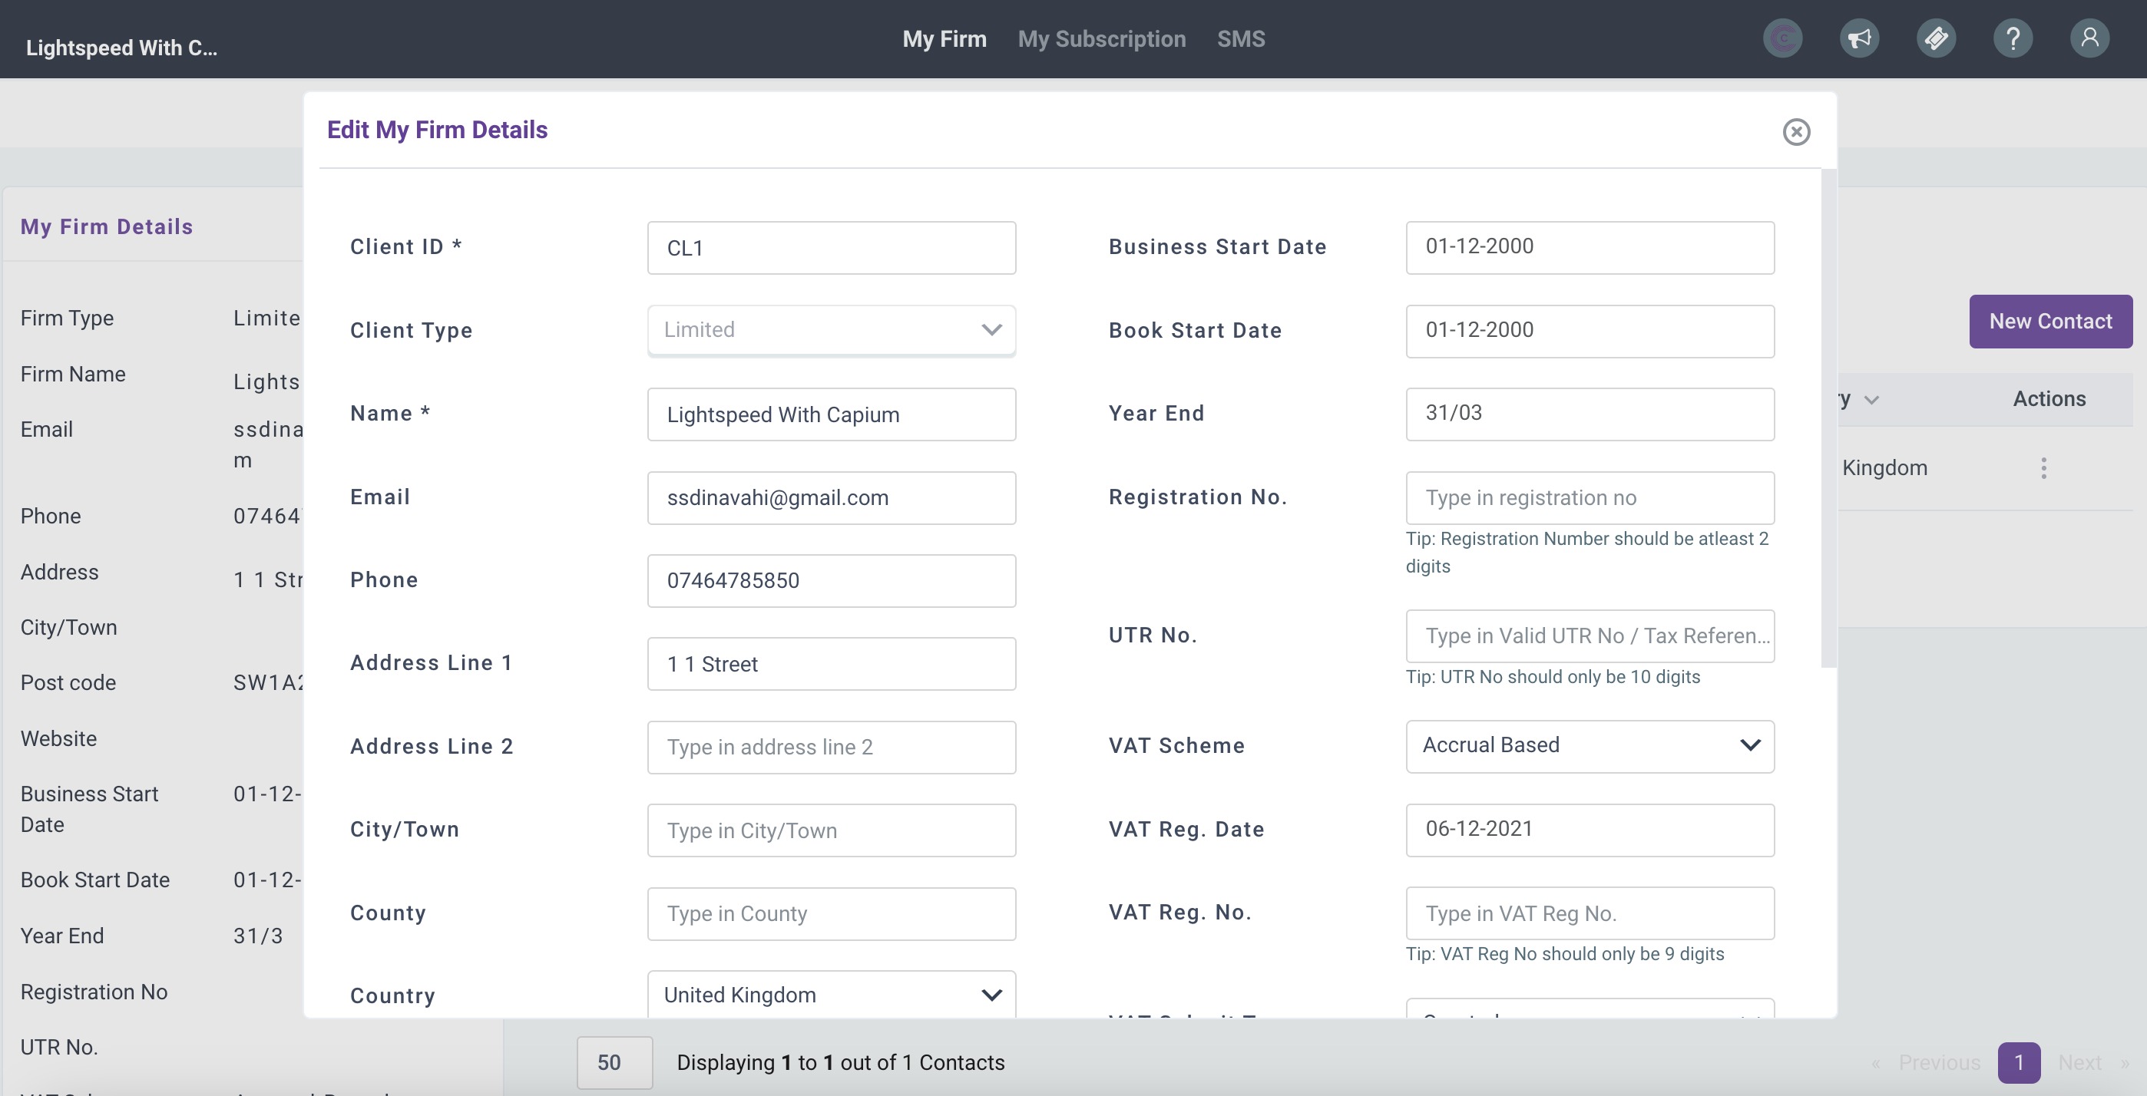
Task: Open the help question mark icon
Action: tap(2013, 38)
